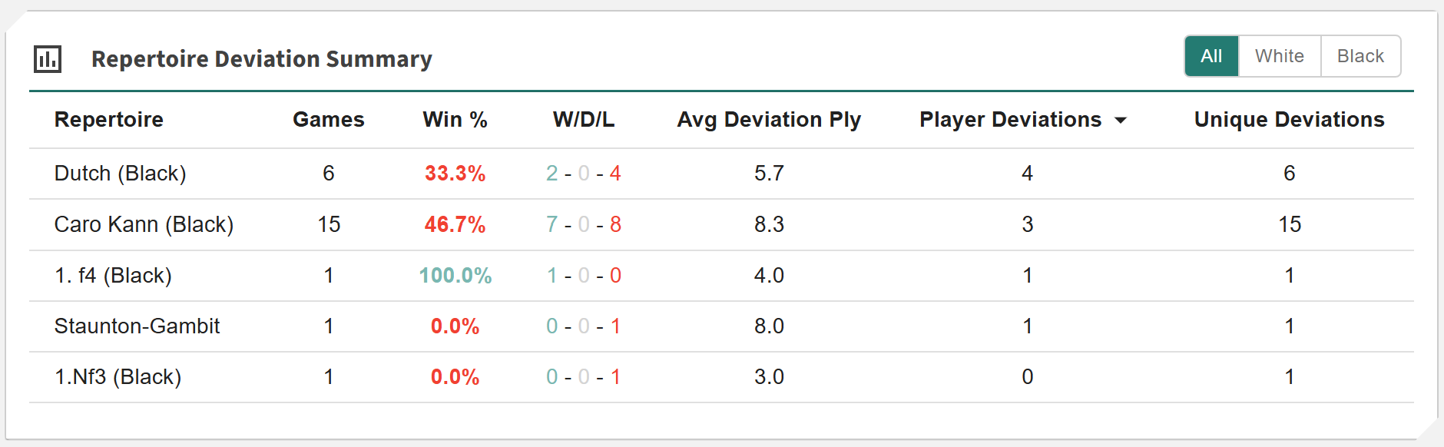This screenshot has height=447, width=1444.
Task: Click the W/D/L column header
Action: (584, 120)
